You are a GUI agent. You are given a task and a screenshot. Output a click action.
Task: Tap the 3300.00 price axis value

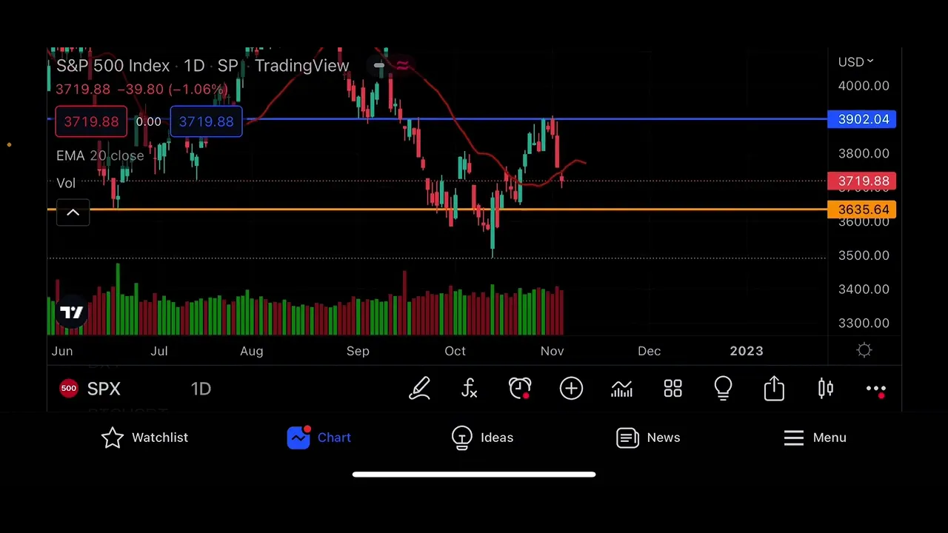(864, 324)
